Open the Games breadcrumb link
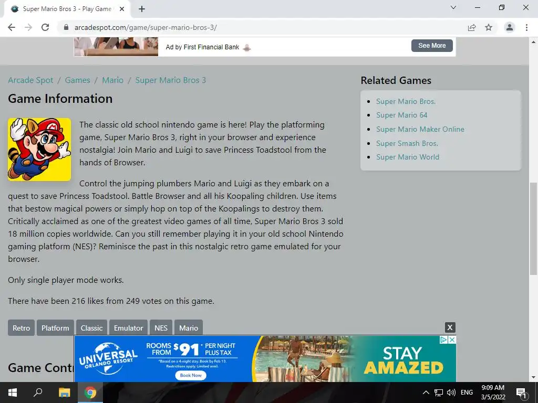This screenshot has height=403, width=538. click(x=78, y=80)
